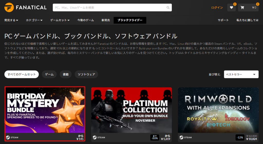Viewport: 263px width, 144px height.
Task: Select the ソフトウェア filter pill
Action: point(86,74)
